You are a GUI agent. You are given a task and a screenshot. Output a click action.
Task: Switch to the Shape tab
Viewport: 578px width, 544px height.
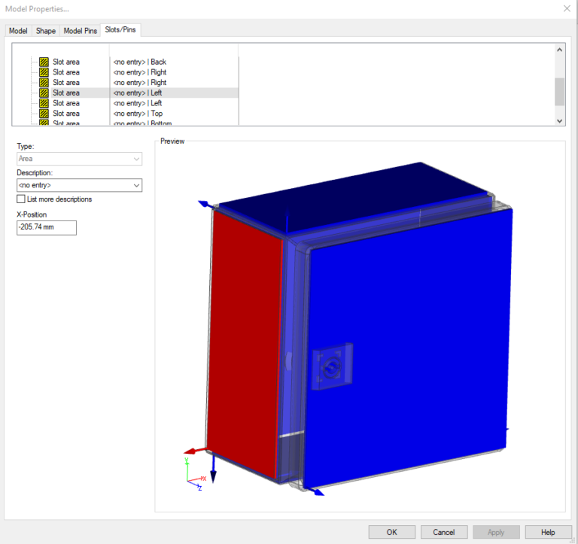(46, 30)
